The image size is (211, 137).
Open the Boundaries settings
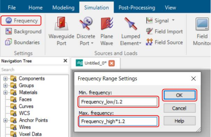click(22, 42)
